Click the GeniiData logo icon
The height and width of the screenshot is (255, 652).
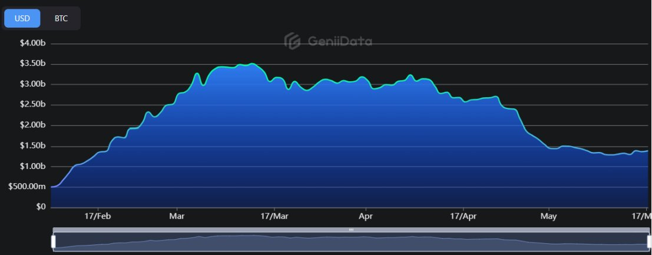pos(293,41)
